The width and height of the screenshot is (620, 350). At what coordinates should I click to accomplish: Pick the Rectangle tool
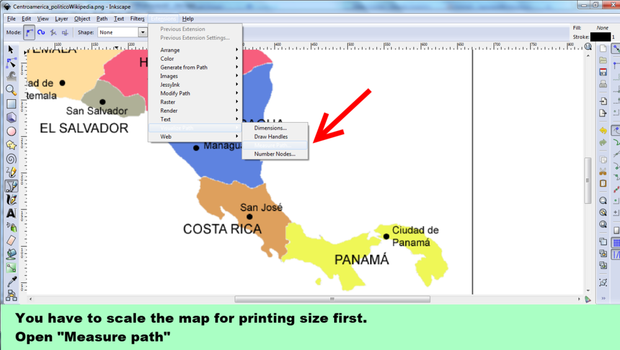click(11, 104)
